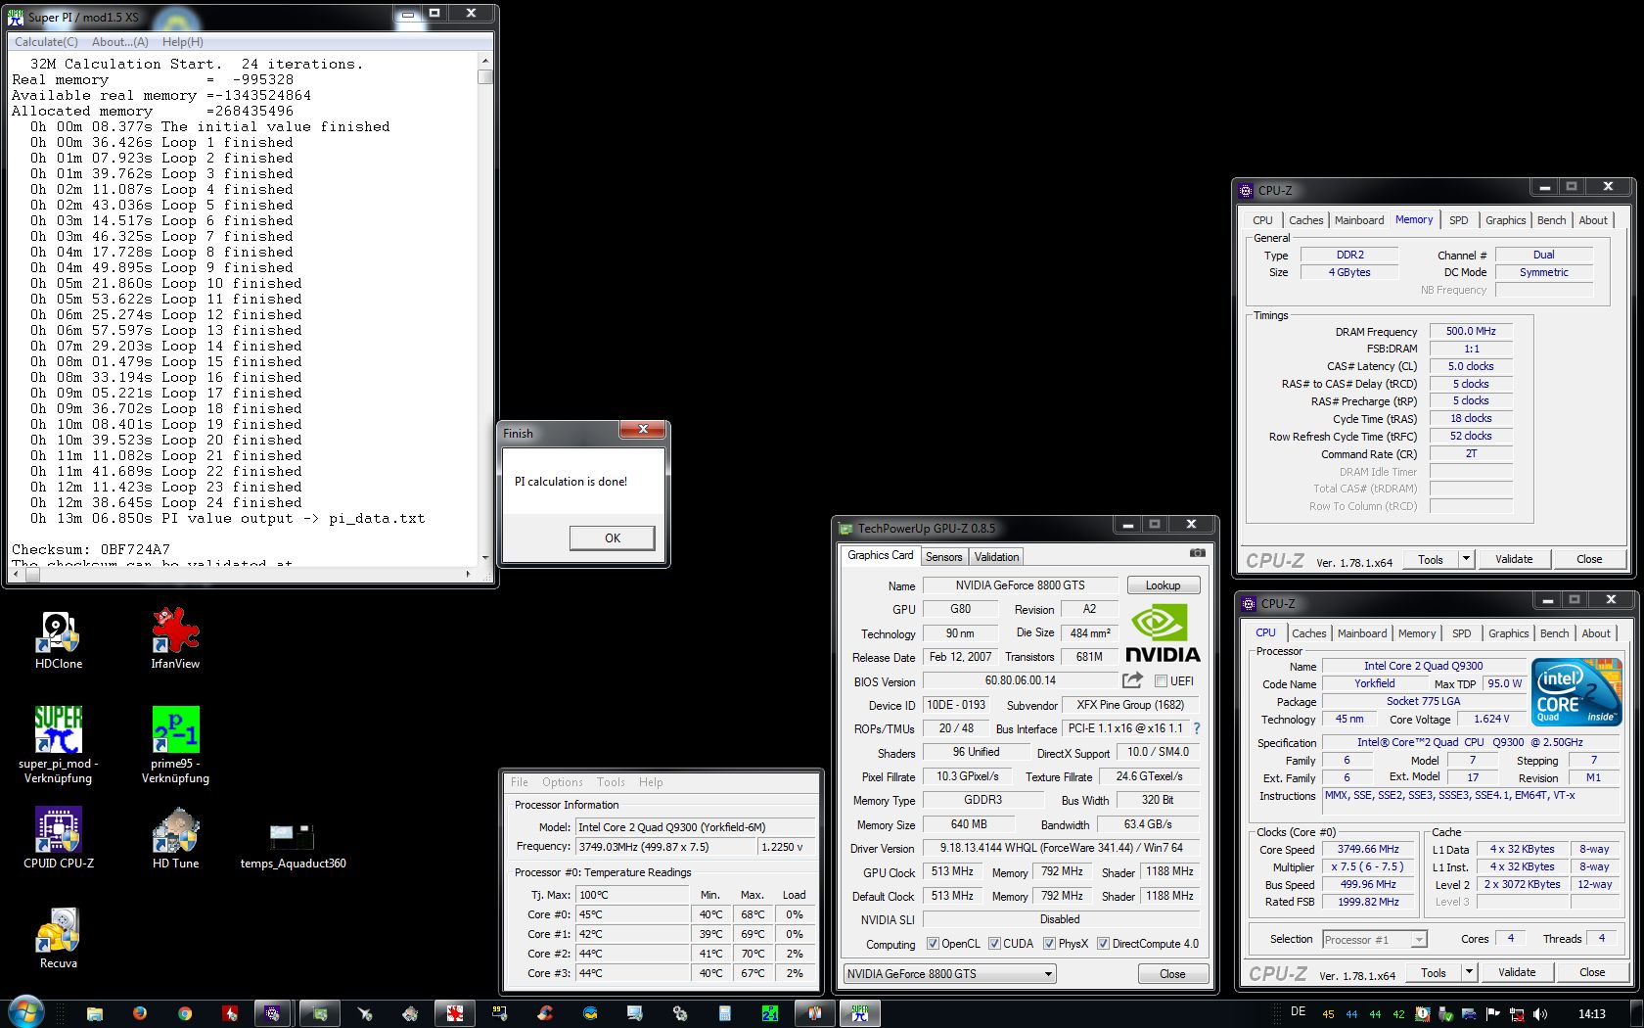Toggle PhysX checkbox in GPU-Z
This screenshot has height=1028, width=1644.
pos(1049,944)
